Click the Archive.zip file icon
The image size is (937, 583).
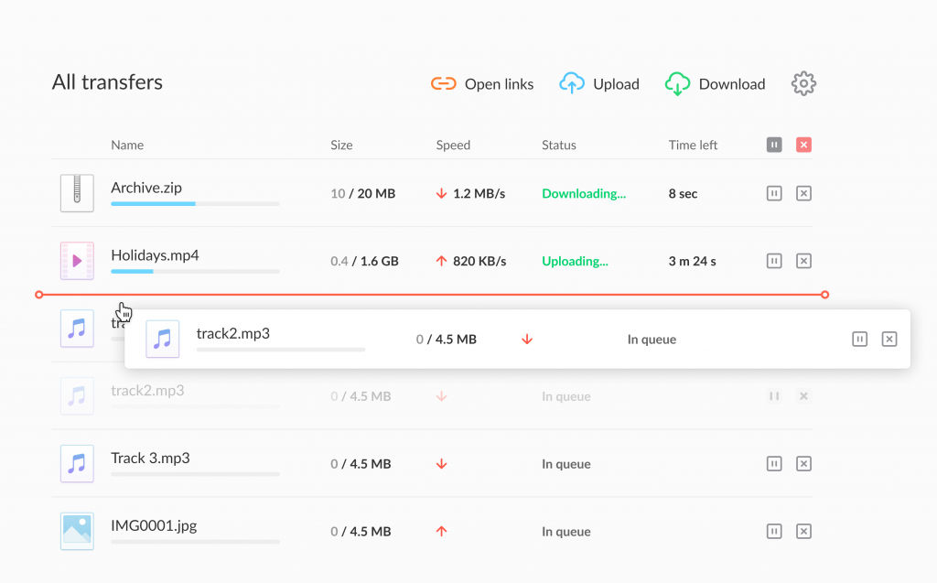[x=77, y=193]
